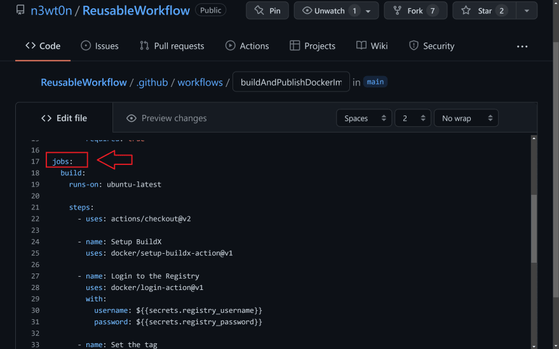Click the editor scrollbar up arrow

point(534,138)
